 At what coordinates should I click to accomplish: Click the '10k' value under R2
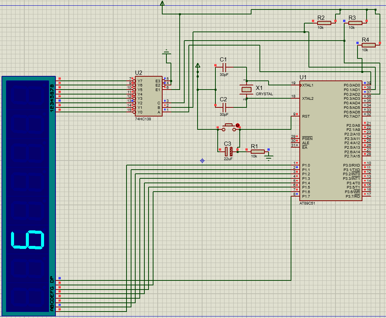321,28
